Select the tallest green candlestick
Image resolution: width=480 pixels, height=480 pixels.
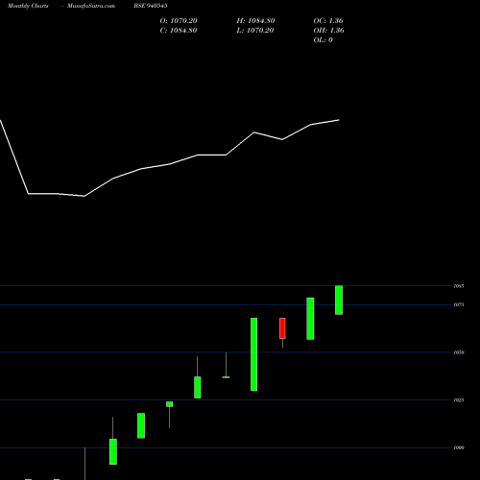(253, 354)
